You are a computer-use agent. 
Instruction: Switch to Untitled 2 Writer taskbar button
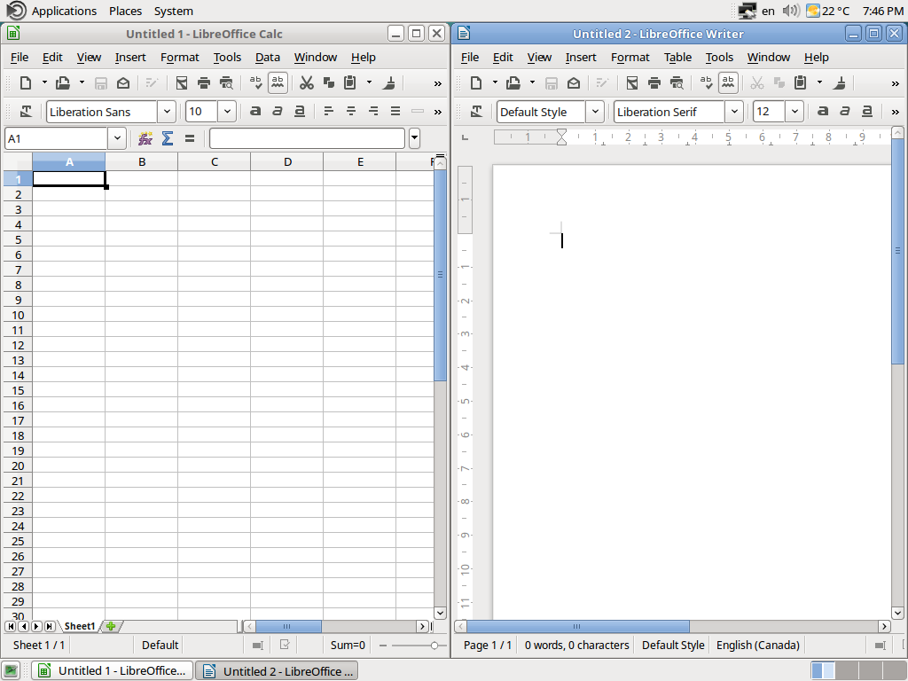[277, 670]
